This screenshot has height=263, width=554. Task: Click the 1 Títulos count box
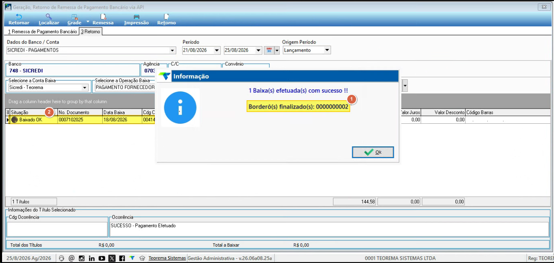pyautogui.click(x=33, y=202)
